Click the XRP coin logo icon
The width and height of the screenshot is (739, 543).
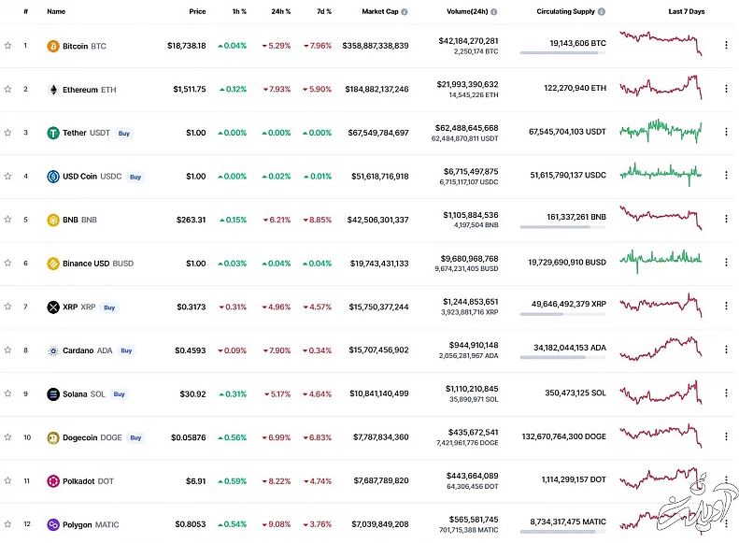53,307
